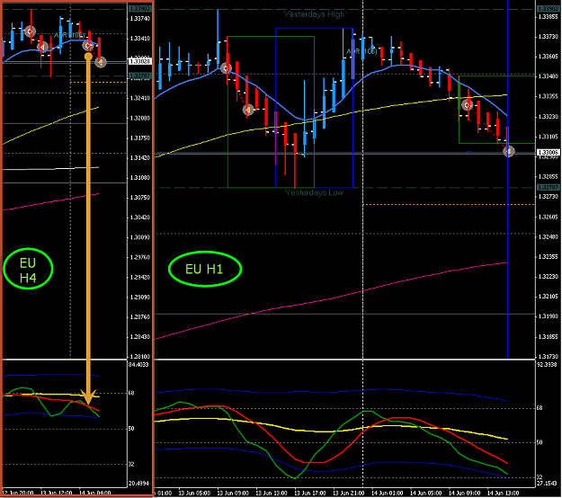
Task: Click the 1.33230 price on the H1 axis
Action: click(x=549, y=117)
